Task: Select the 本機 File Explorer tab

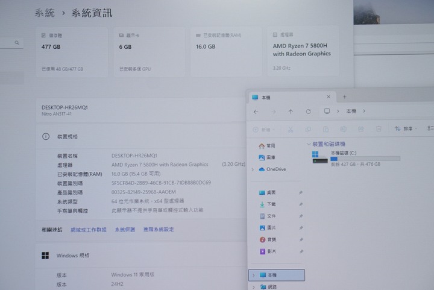Action: 292,98
